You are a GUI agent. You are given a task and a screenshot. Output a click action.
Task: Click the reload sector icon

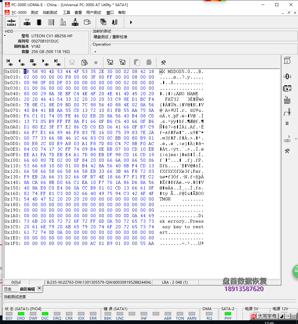point(84,63)
